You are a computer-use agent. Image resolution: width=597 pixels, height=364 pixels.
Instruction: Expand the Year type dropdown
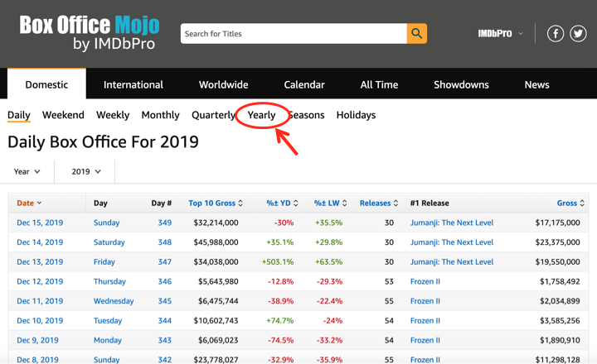[x=27, y=172]
